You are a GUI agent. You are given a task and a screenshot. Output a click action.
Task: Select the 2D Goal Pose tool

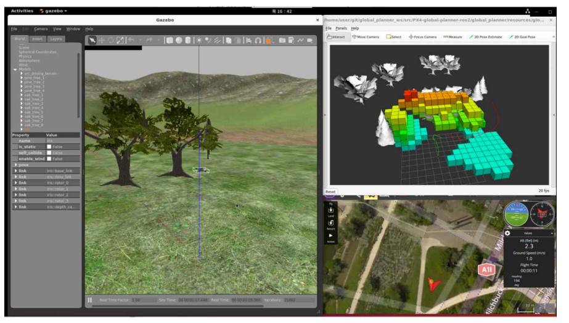523,36
